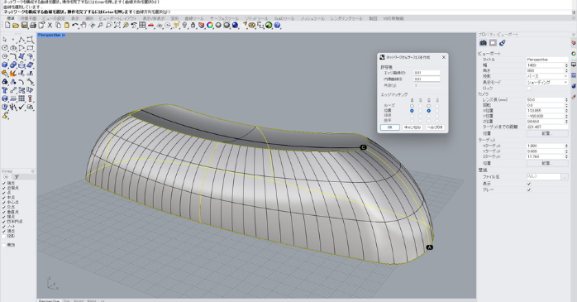Viewport: 577px width, 302px height.
Task: Click the camera 配置 button
Action: click(x=547, y=133)
